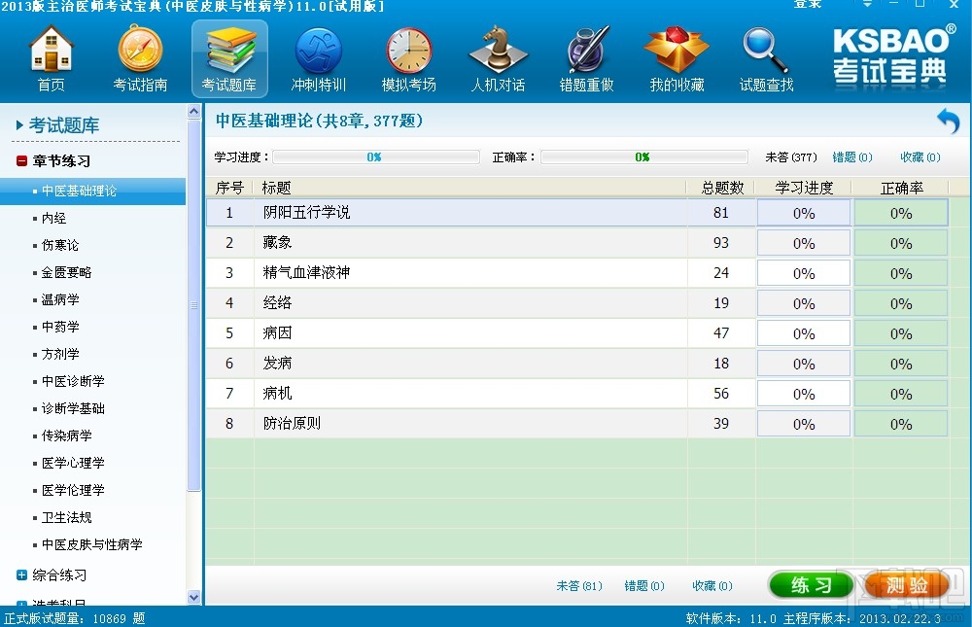Select row 病机
The image size is (972, 627).
[577, 394]
